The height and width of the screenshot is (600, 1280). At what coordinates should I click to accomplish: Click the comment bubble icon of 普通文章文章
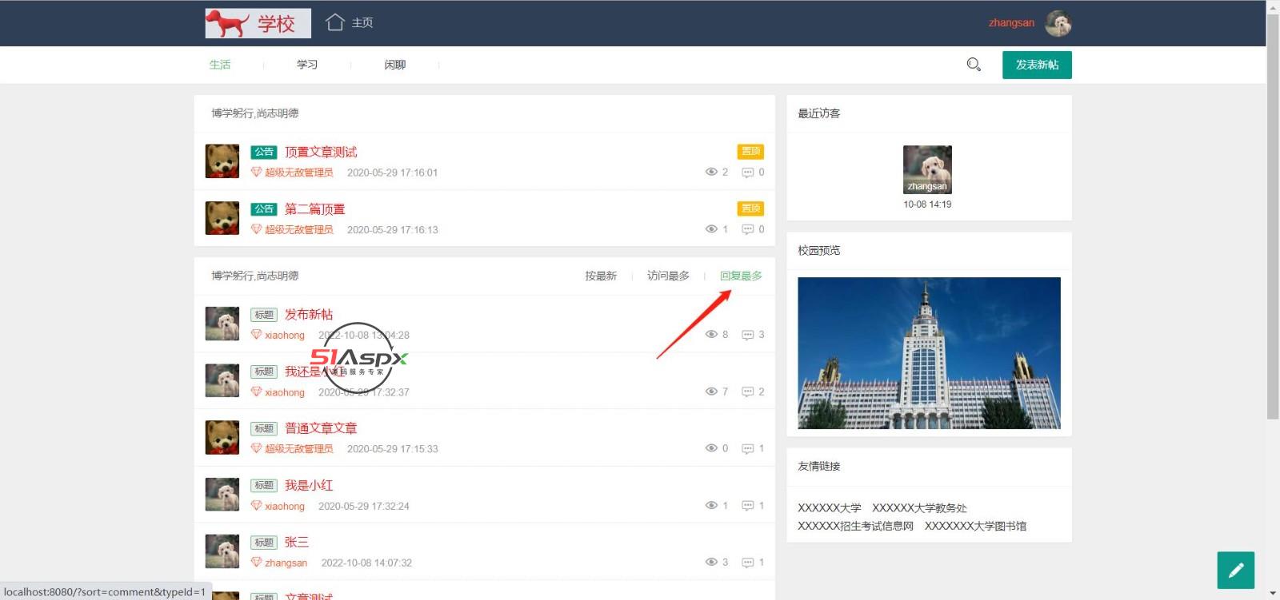pos(747,449)
